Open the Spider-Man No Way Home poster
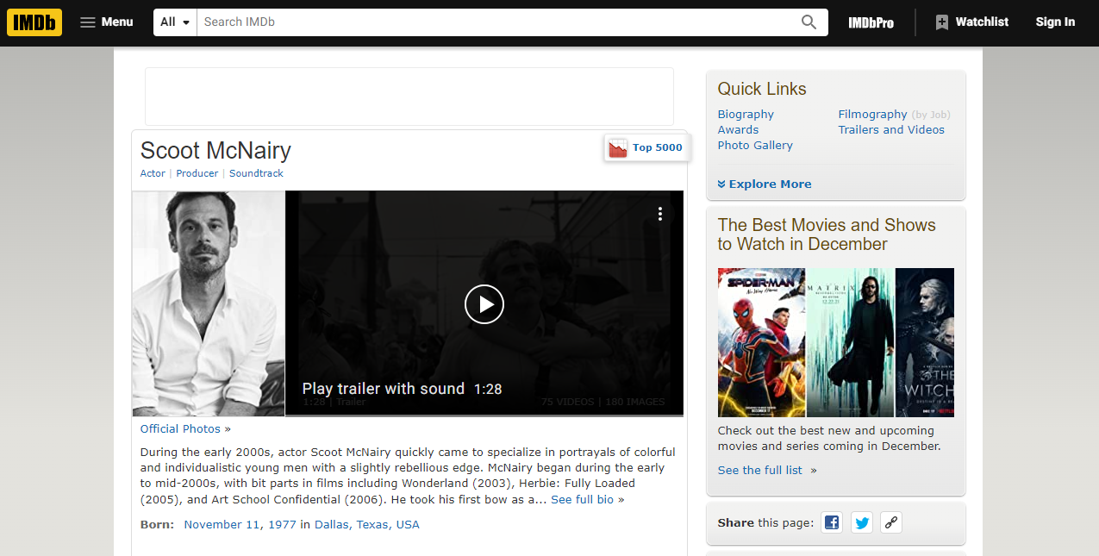 [761, 342]
